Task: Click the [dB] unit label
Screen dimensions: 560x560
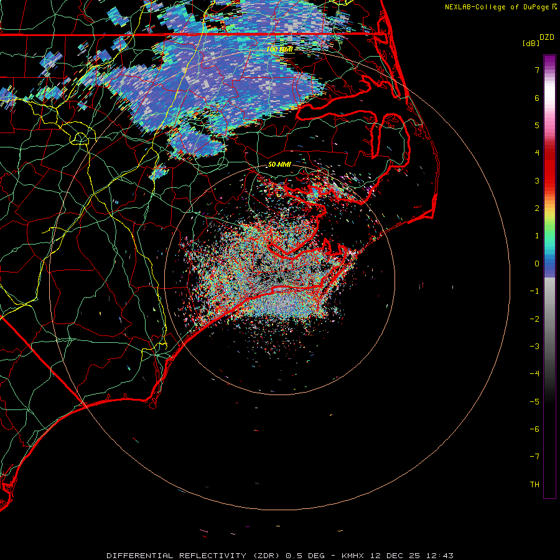Action: click(x=531, y=43)
